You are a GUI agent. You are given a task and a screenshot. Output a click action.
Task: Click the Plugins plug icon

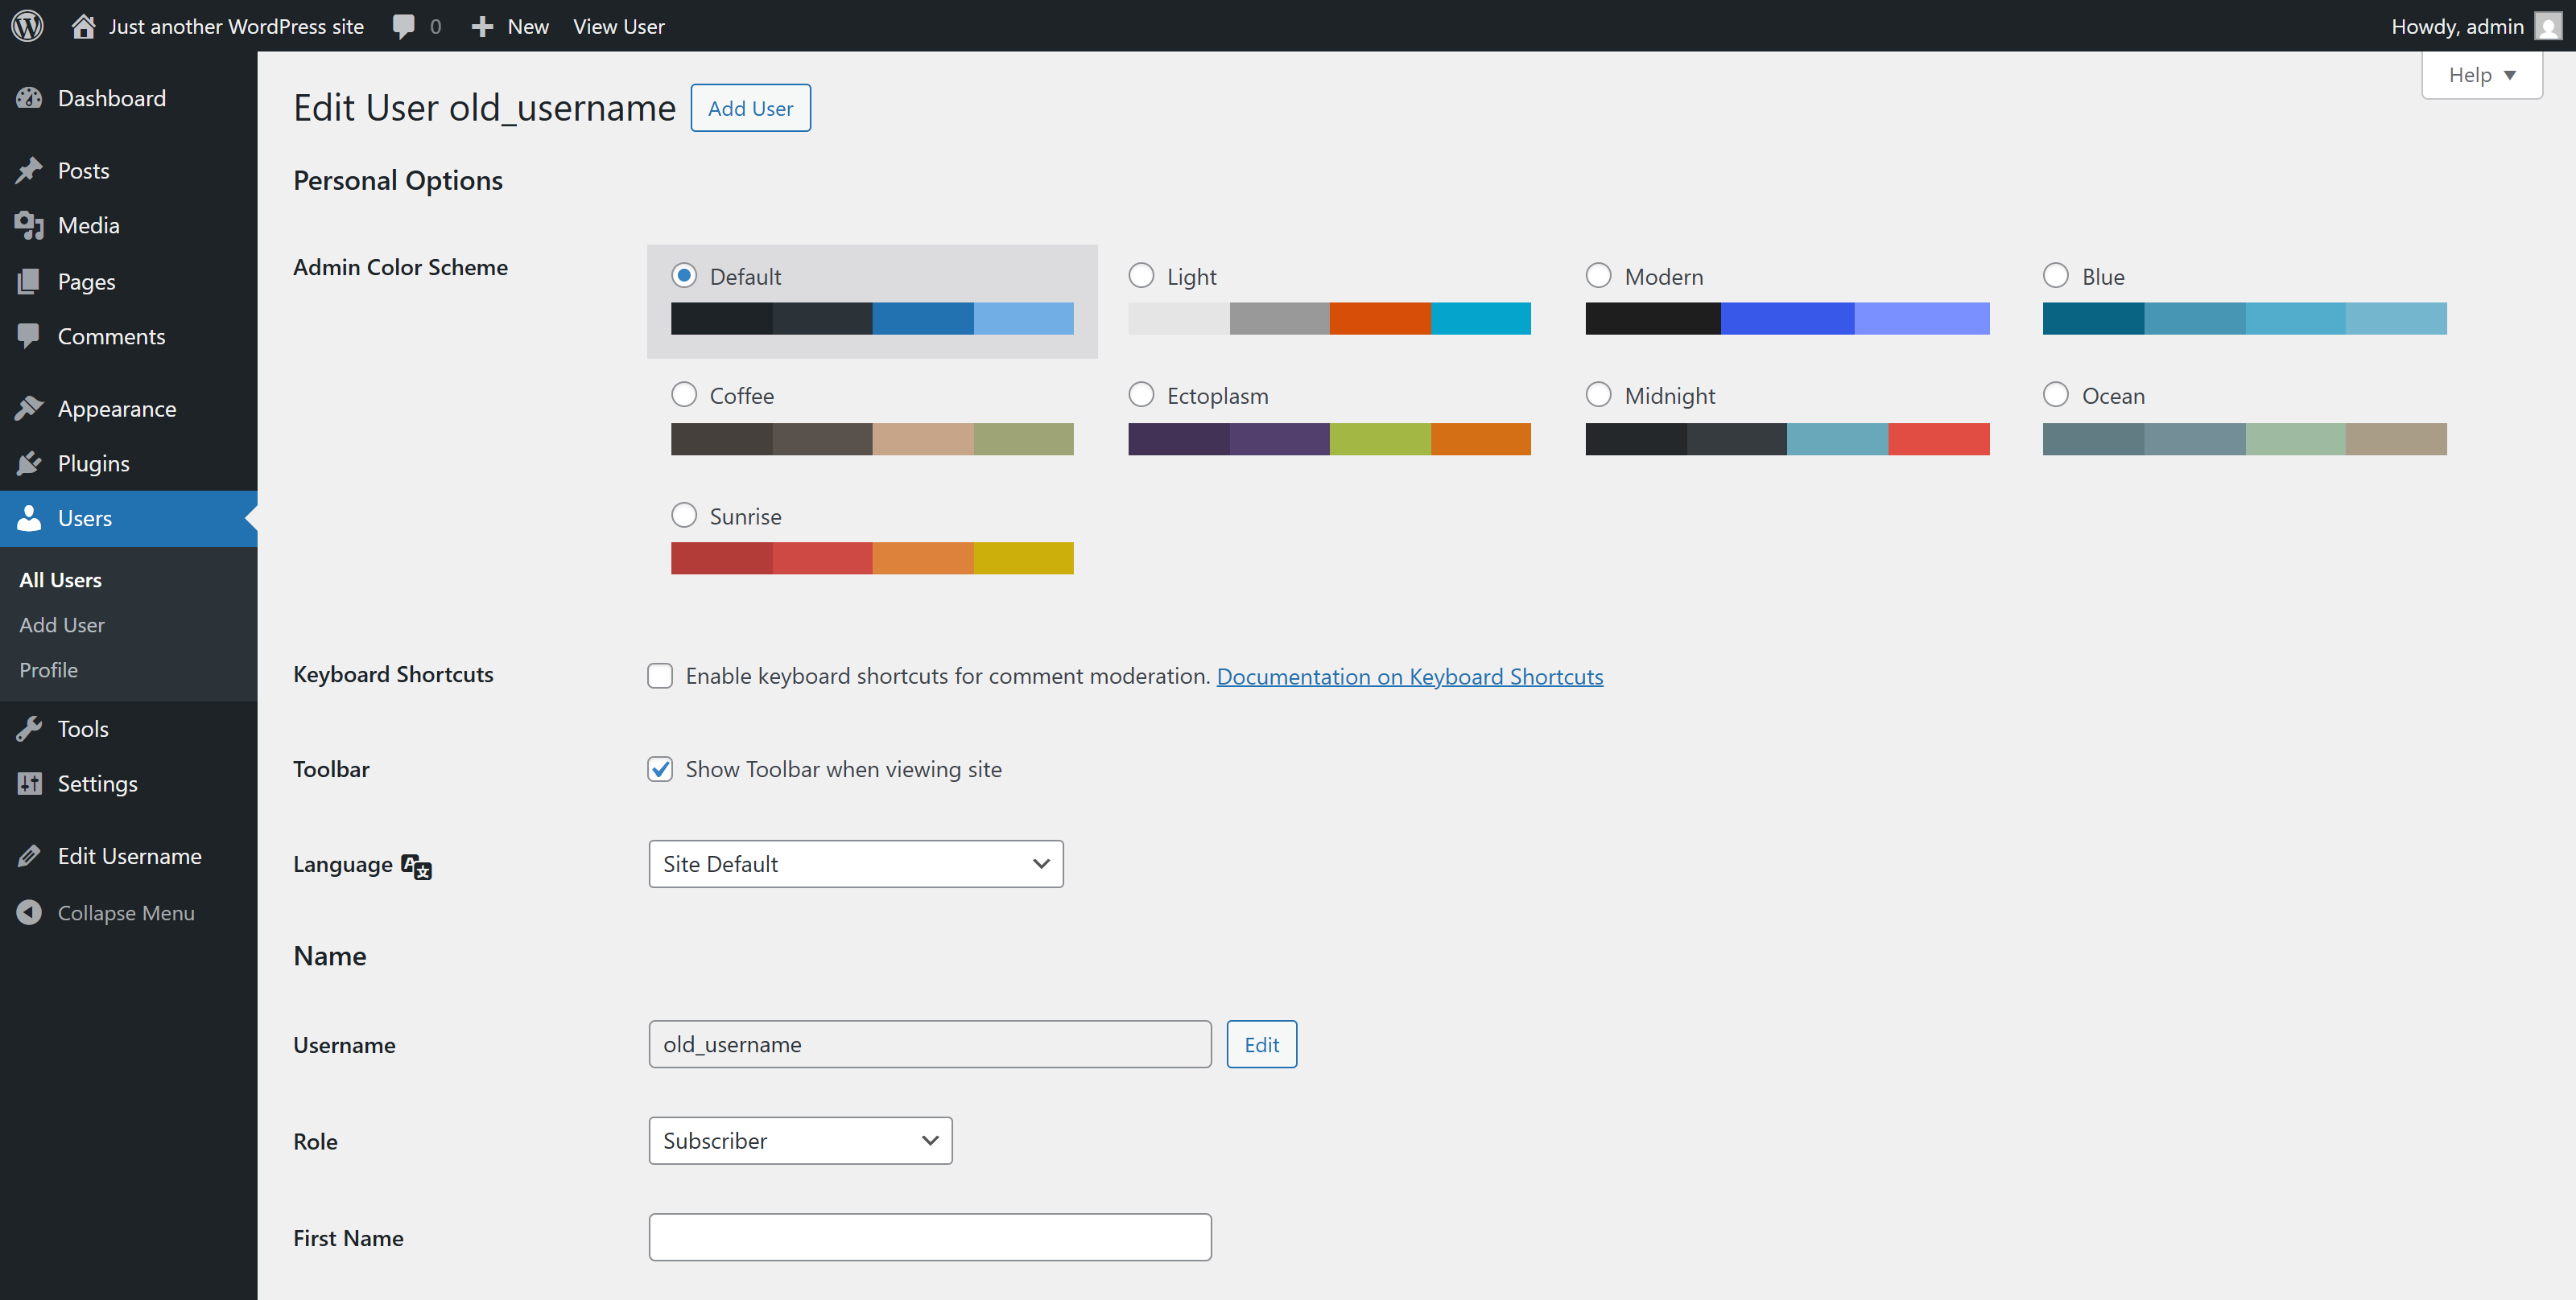29,463
